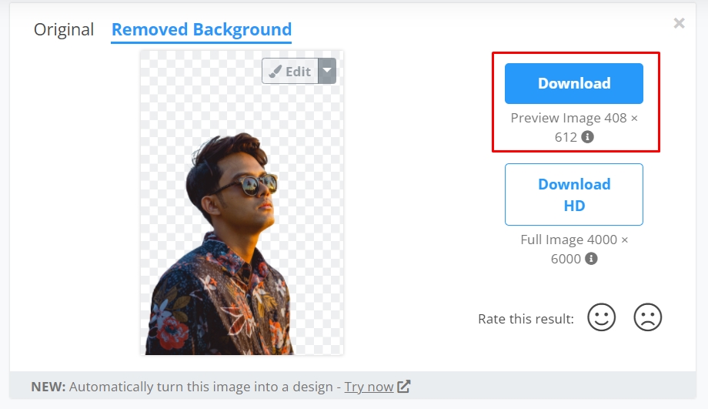This screenshot has width=708, height=409.
Task: Click the NEW: Automatically turn this image text
Action: click(x=182, y=387)
